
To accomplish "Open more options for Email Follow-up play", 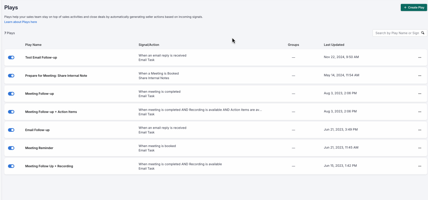I will (419, 130).
